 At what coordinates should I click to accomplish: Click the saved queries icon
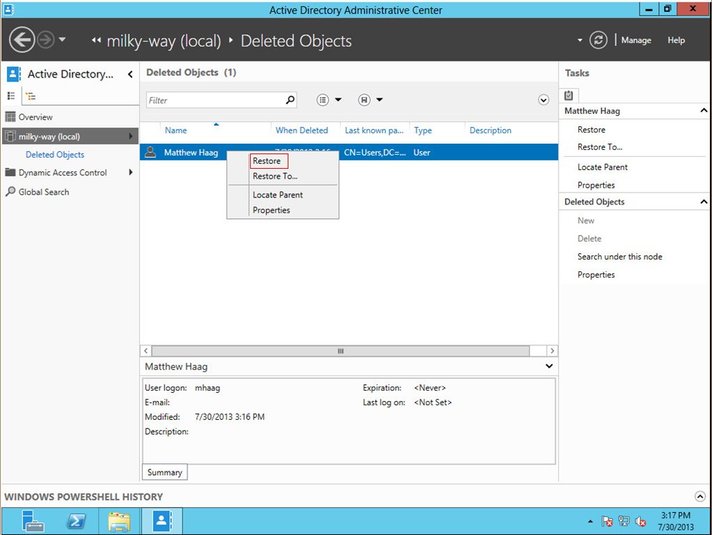coord(364,100)
